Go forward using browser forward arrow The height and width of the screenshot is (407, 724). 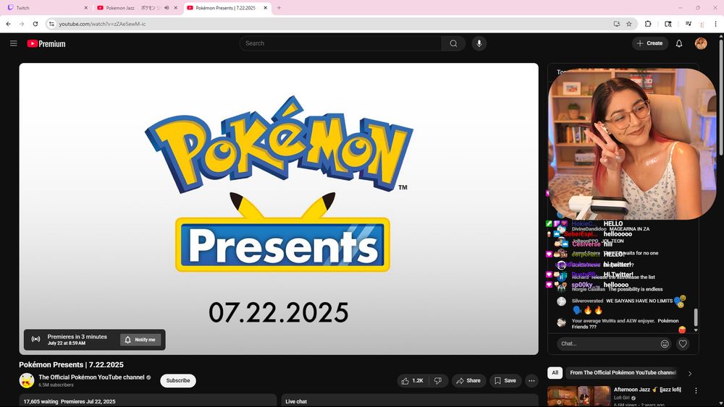click(22, 24)
